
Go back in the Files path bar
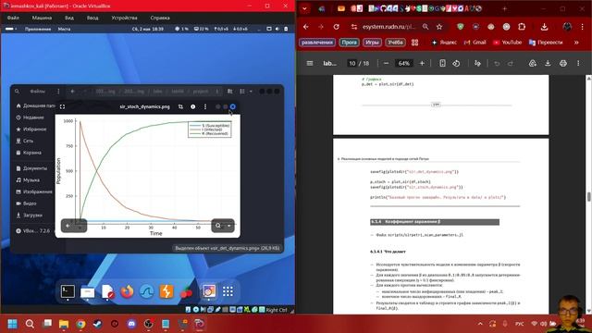point(72,91)
